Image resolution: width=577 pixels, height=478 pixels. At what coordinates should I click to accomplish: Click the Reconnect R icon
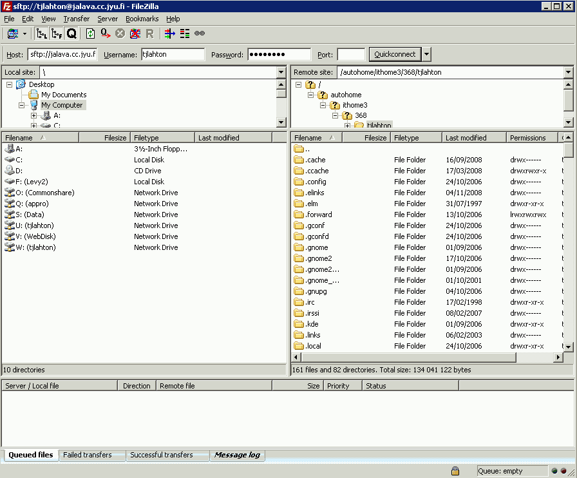[x=149, y=34]
